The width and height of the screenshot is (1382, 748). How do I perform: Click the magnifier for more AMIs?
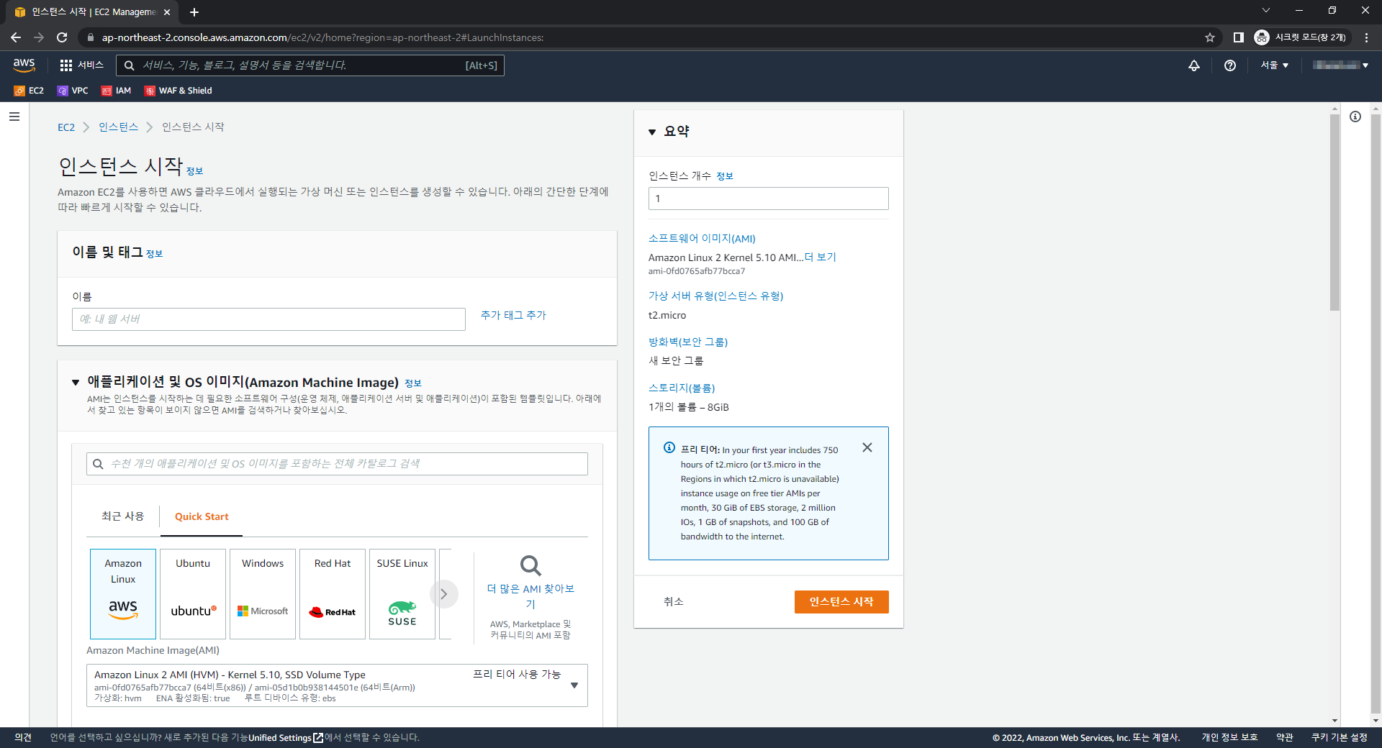coord(530,565)
